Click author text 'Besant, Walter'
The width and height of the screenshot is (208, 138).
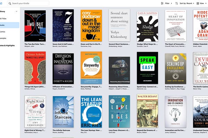142,132
